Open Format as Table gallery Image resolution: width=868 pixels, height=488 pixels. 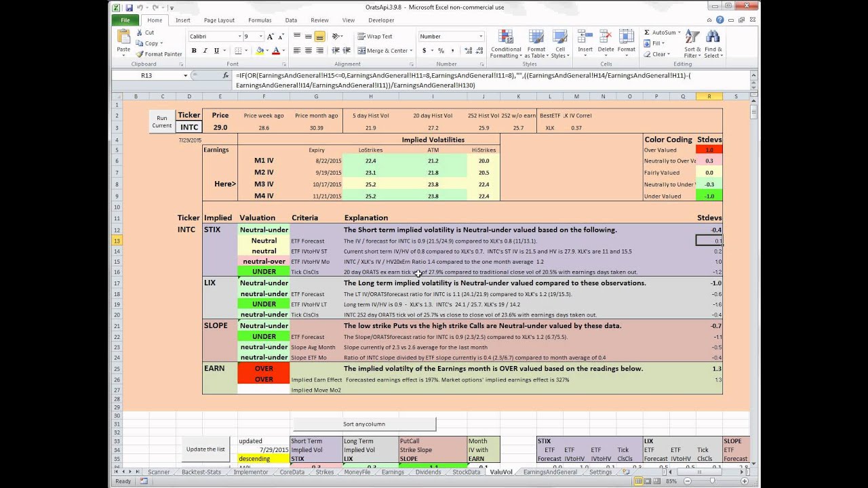536,44
